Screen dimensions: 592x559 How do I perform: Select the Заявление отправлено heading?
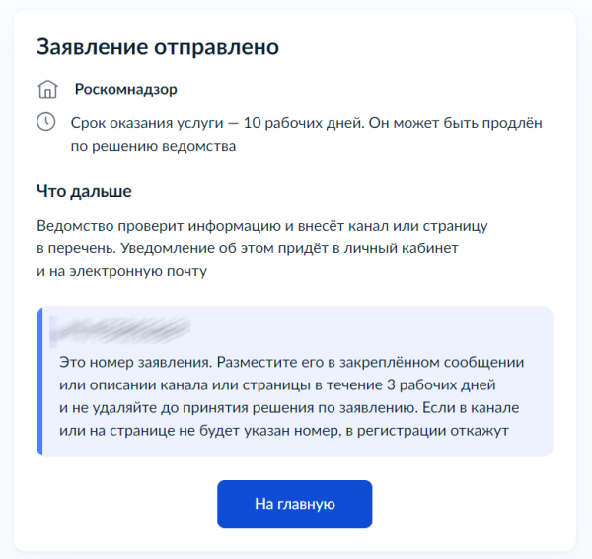pyautogui.click(x=158, y=47)
